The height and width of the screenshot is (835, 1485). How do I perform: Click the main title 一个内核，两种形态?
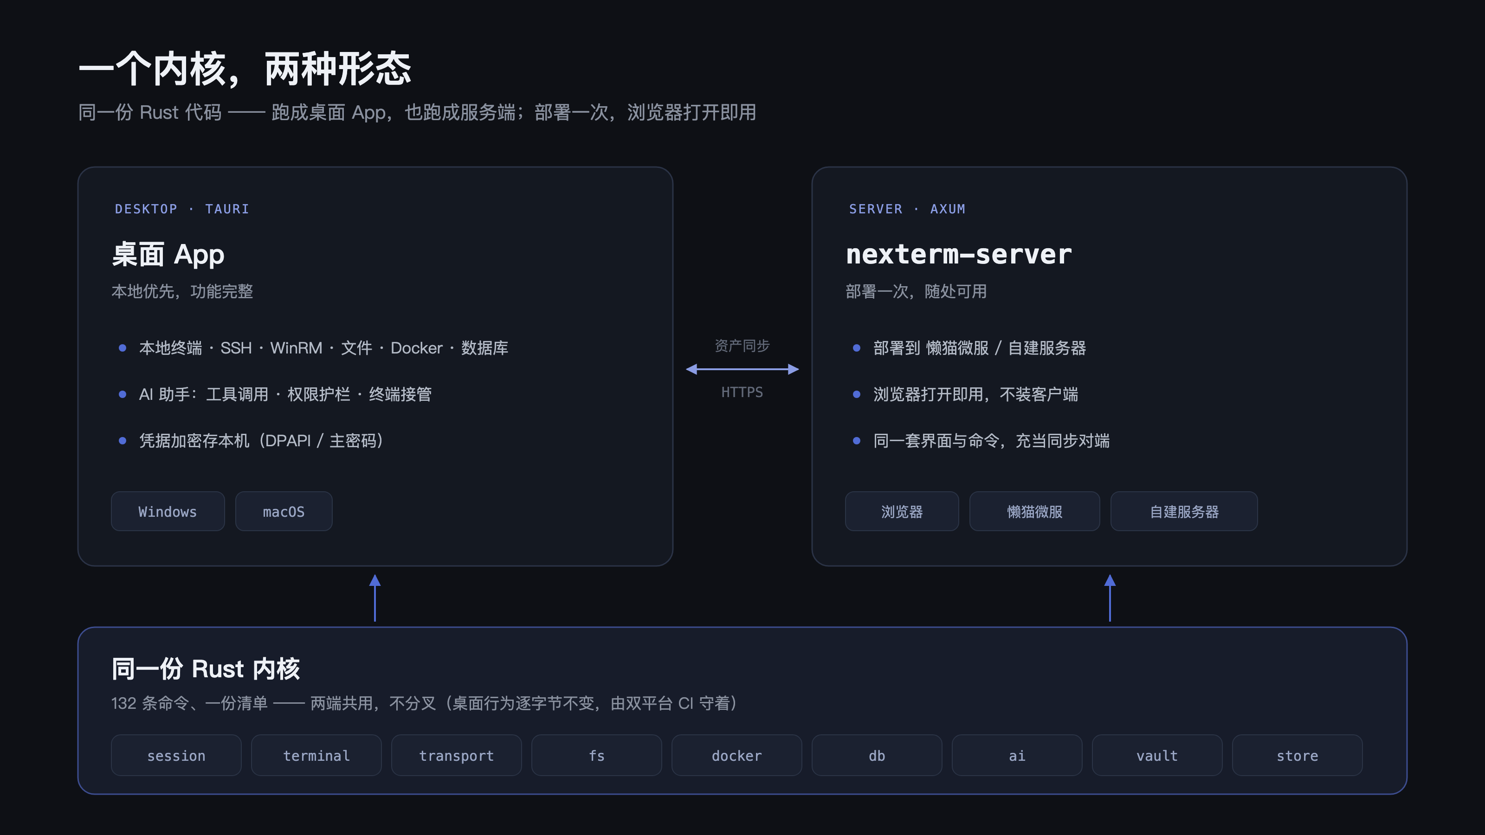pos(245,69)
